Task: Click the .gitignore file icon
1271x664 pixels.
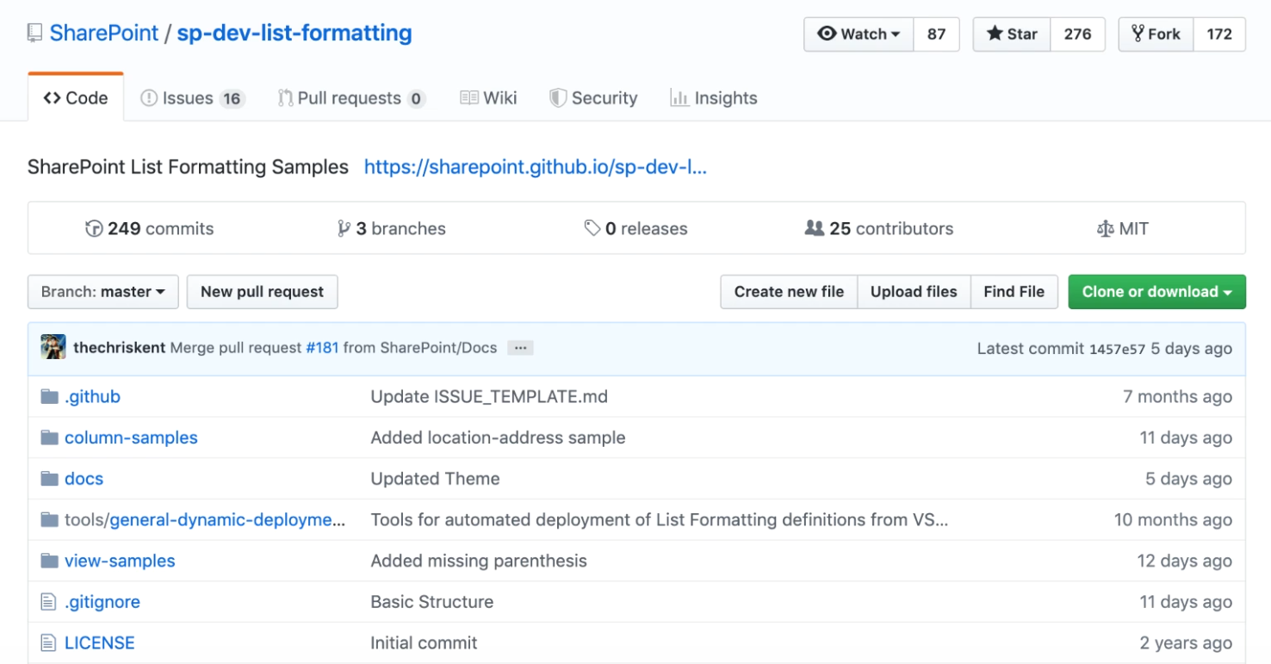Action: tap(48, 602)
